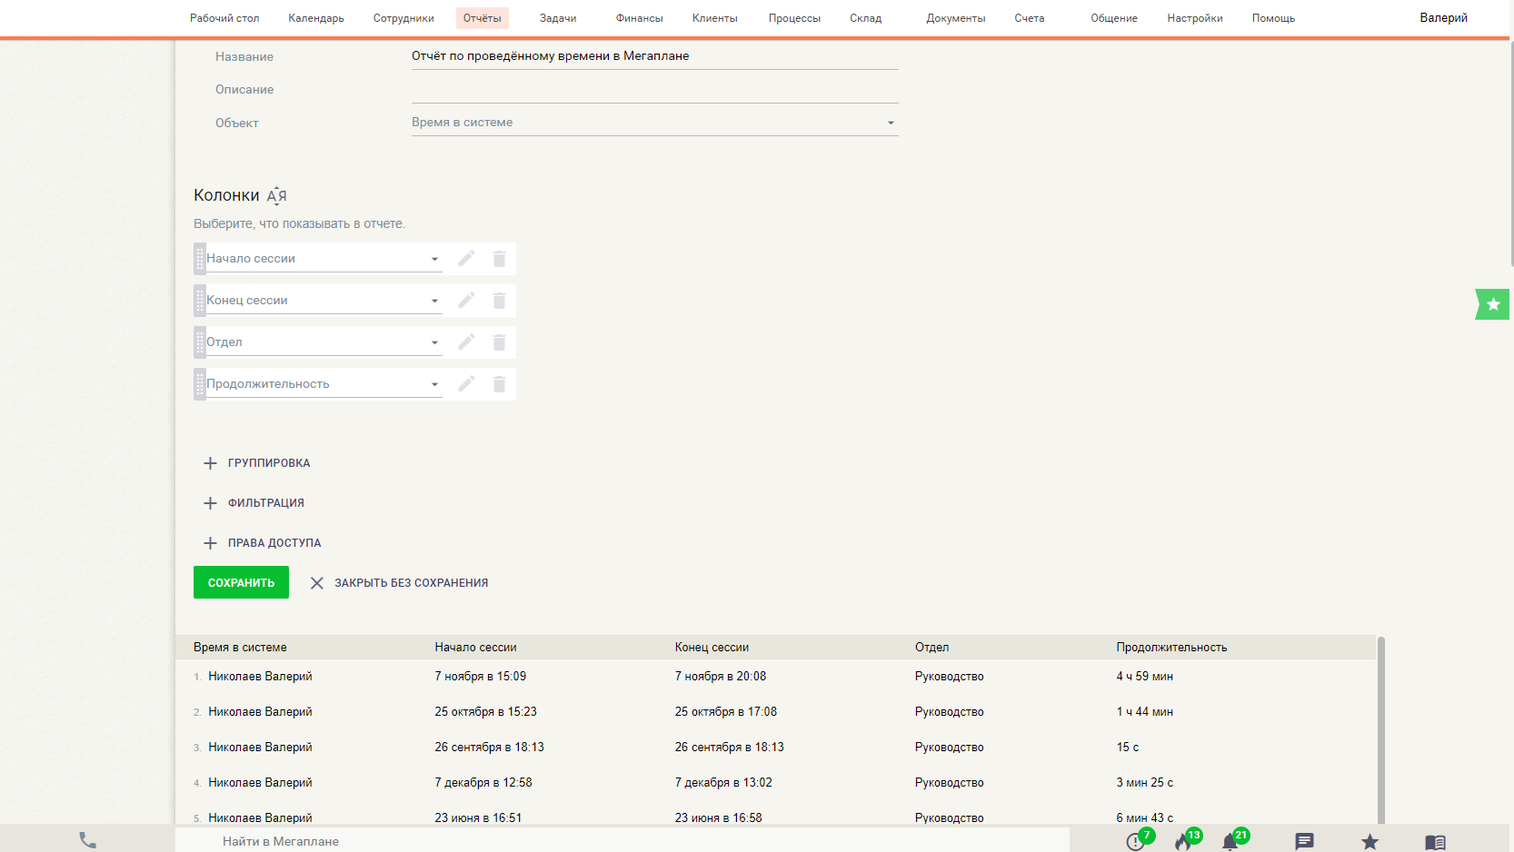The width and height of the screenshot is (1514, 852).
Task: Click the Начало сессии column header in preview
Action: point(475,648)
